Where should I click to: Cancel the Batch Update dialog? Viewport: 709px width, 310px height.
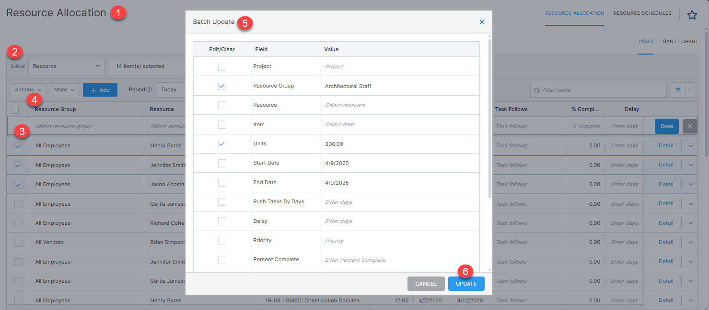pos(426,284)
